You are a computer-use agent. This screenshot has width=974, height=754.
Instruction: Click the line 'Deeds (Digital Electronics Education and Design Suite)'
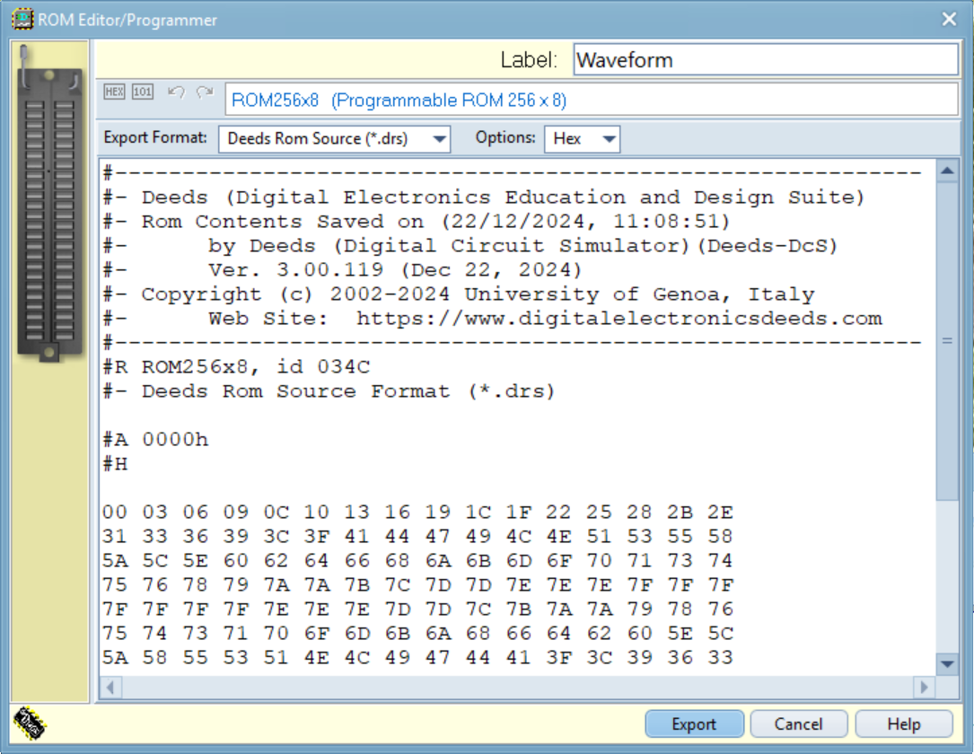pyautogui.click(x=484, y=197)
